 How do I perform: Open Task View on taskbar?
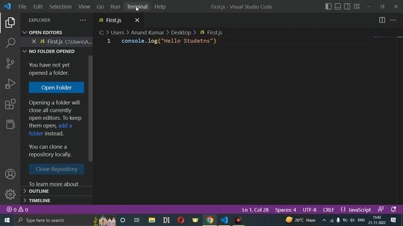click(137, 220)
